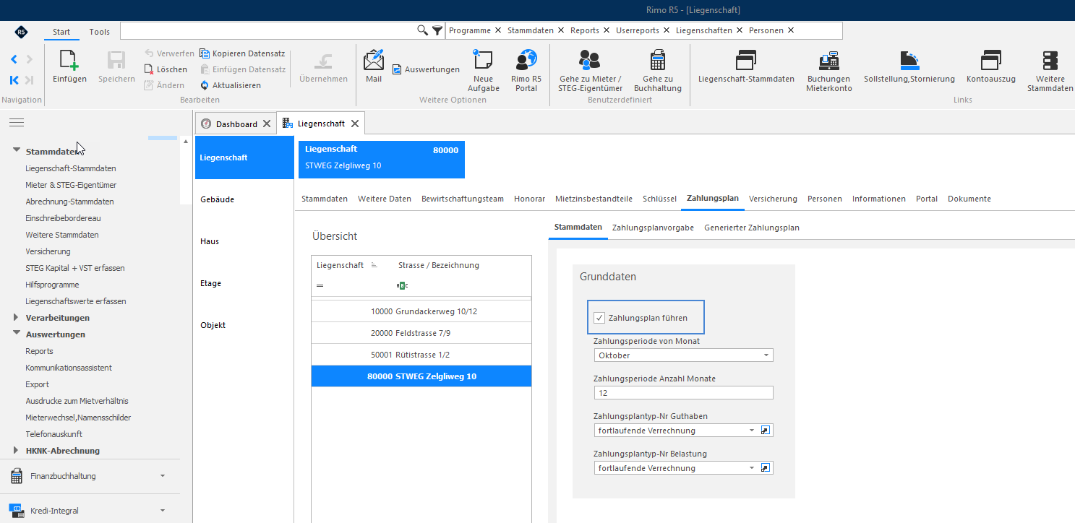Navigate back with left arrow
Viewport: 1075px width, 523px height.
click(14, 59)
